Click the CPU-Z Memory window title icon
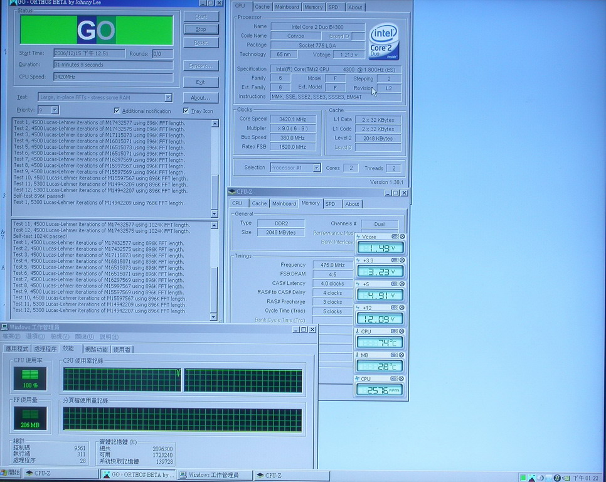Viewport: 606px width, 482px height. tap(232, 191)
